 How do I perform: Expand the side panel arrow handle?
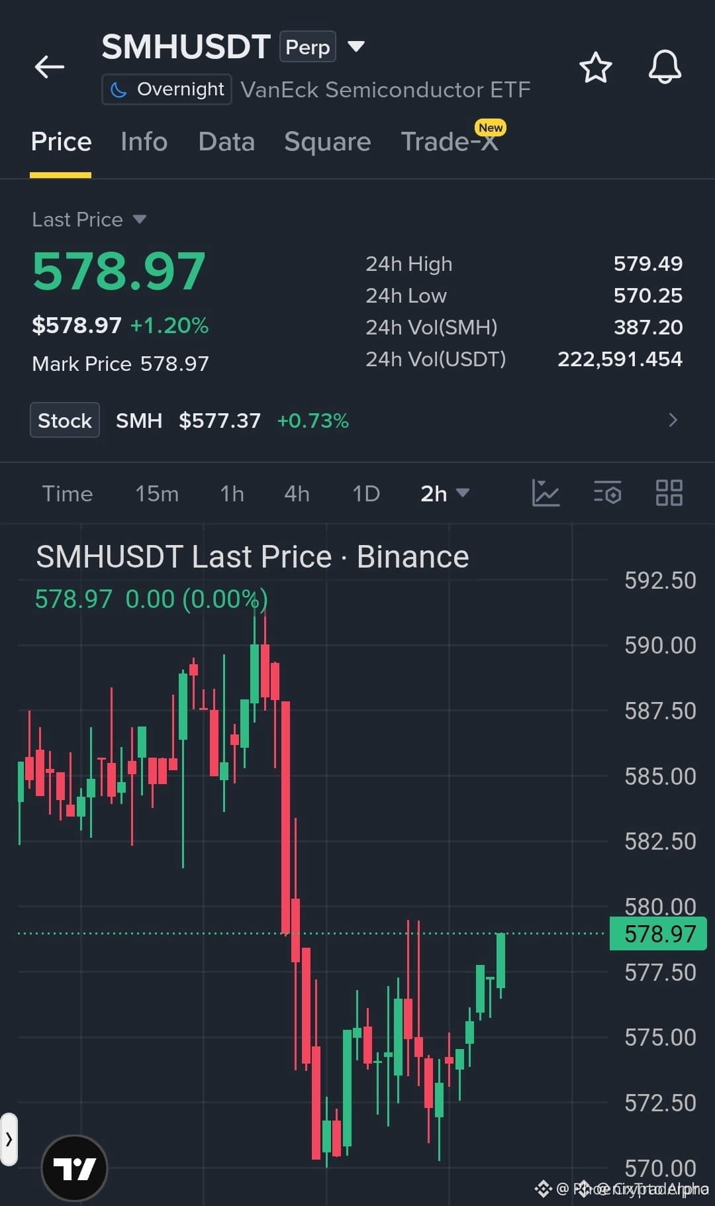pos(9,1139)
